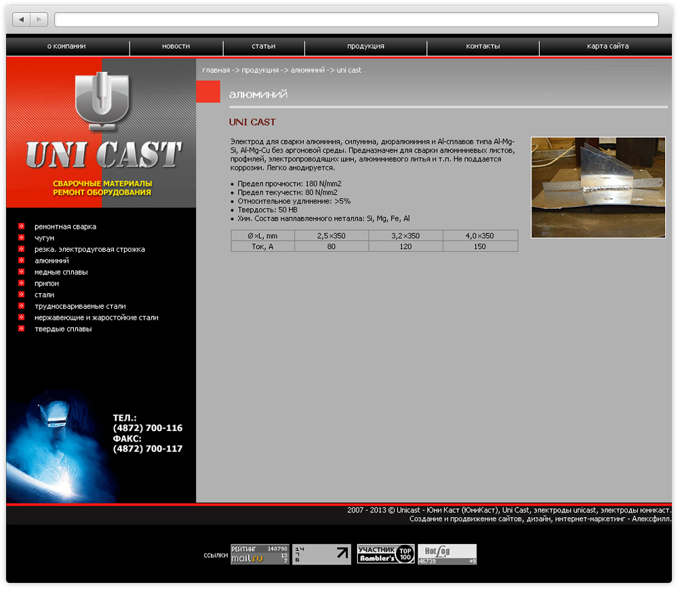The height and width of the screenshot is (589, 678).
Task: Click the red arrow bullet beside 'припои'
Action: tap(21, 283)
